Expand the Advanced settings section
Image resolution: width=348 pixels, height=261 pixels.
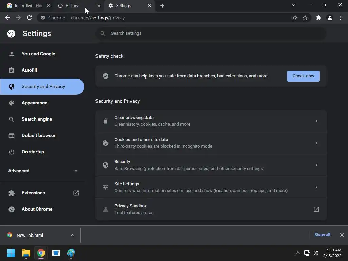click(42, 171)
